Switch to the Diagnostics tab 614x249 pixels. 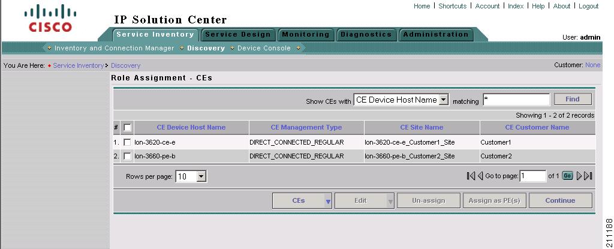point(366,35)
